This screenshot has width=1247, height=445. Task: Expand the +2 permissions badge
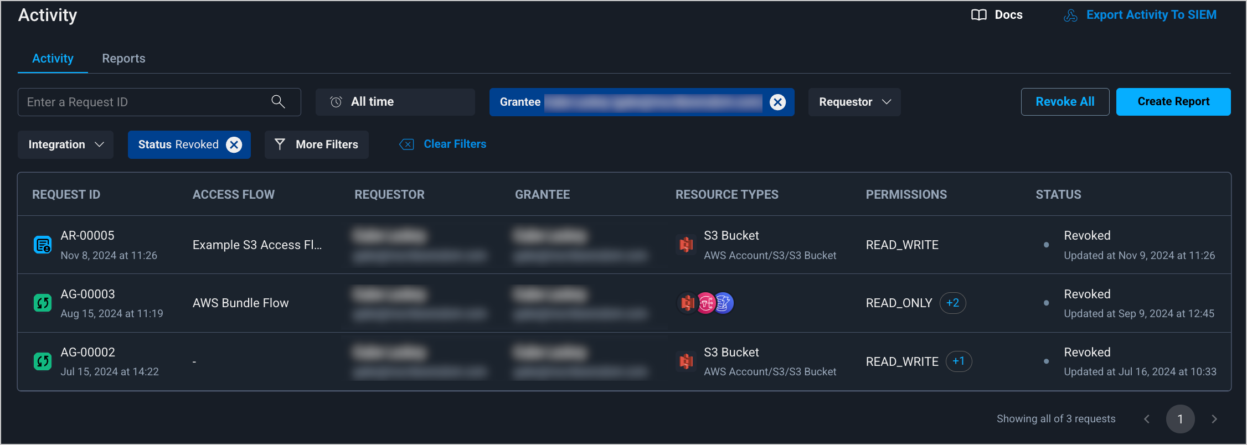tap(952, 303)
